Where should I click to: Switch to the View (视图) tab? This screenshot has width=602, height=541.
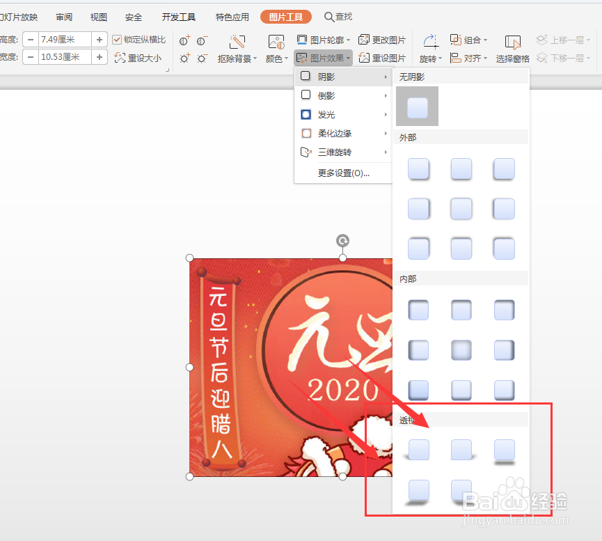coord(99,17)
